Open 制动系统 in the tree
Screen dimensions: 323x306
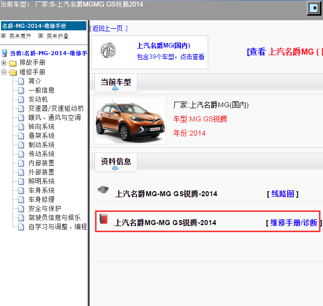coord(41,145)
